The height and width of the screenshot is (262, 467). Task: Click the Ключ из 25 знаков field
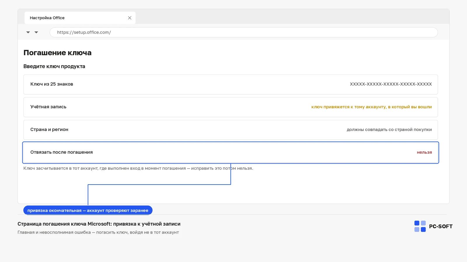(x=231, y=84)
